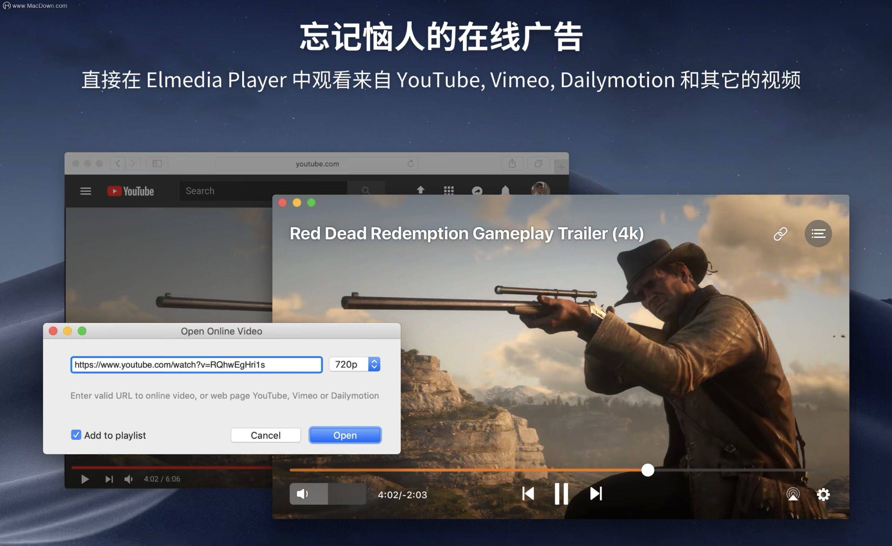The width and height of the screenshot is (892, 546).
Task: Cancel the Open Online Video dialog
Action: tap(266, 435)
